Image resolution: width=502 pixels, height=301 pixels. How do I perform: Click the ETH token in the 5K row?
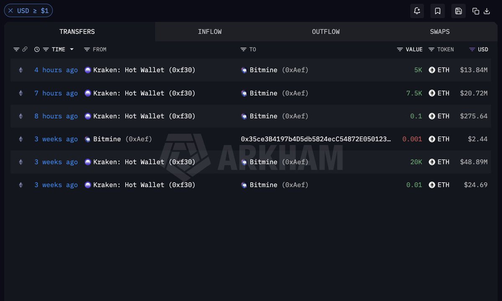pos(439,70)
